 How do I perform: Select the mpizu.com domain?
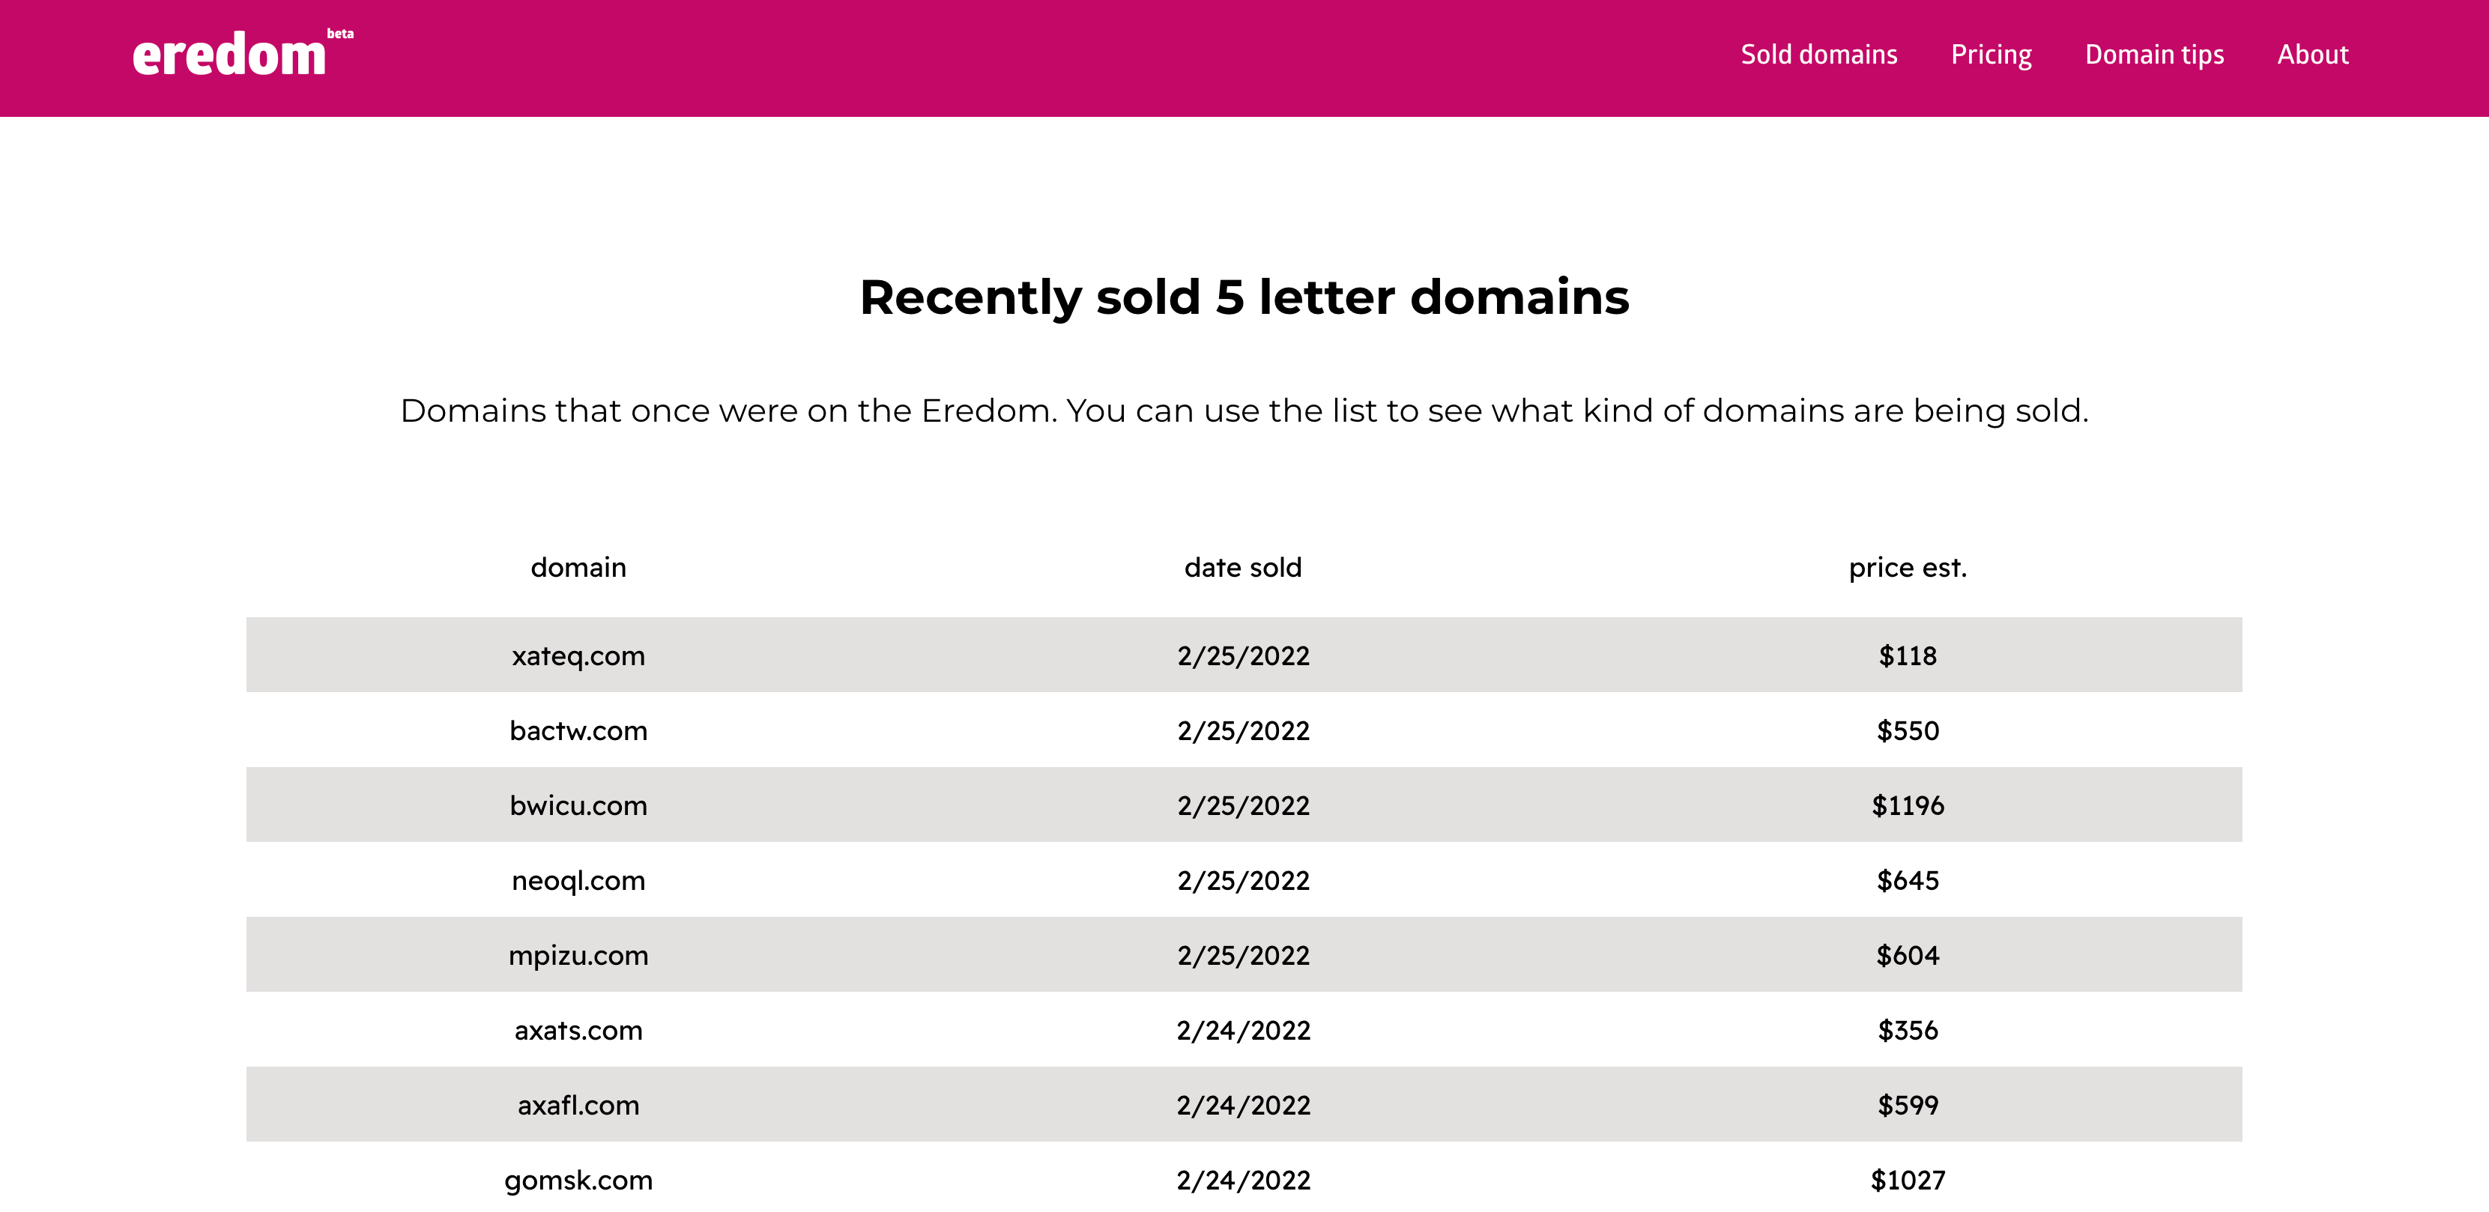578,955
